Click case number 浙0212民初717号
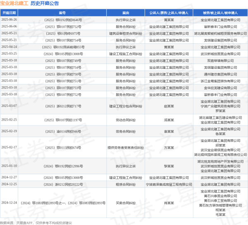Viewport: 248px width, 225px height. click(x=63, y=106)
